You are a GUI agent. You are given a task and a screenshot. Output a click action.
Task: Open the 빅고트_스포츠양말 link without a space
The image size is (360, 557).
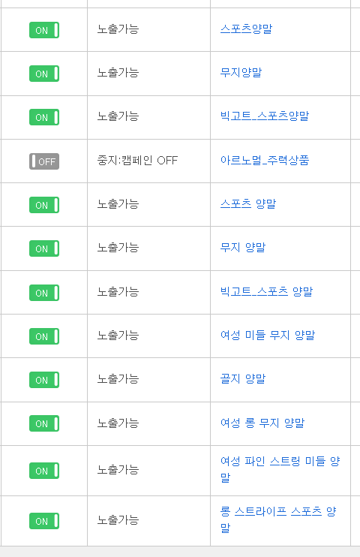pos(265,116)
